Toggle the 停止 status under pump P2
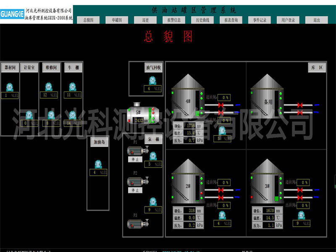 click(136, 190)
